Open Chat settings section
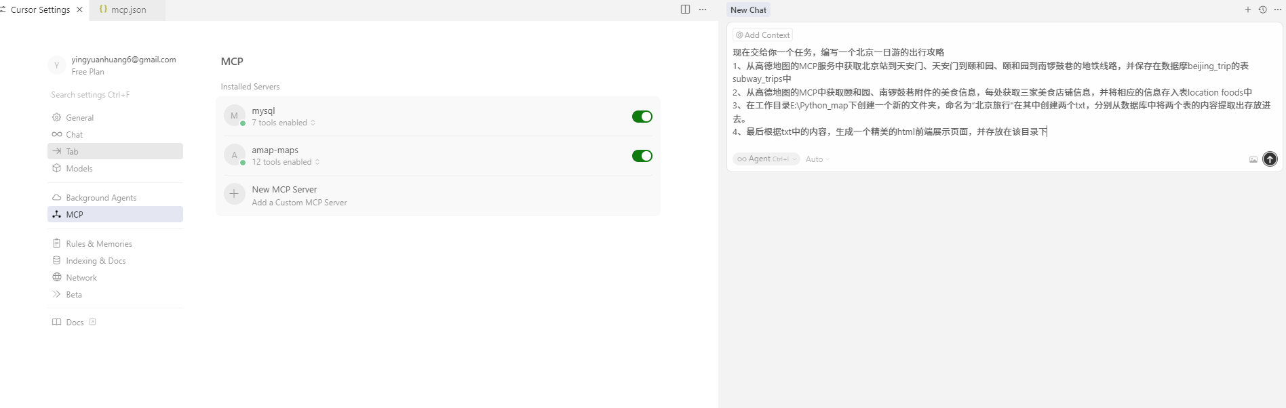 tap(115, 134)
